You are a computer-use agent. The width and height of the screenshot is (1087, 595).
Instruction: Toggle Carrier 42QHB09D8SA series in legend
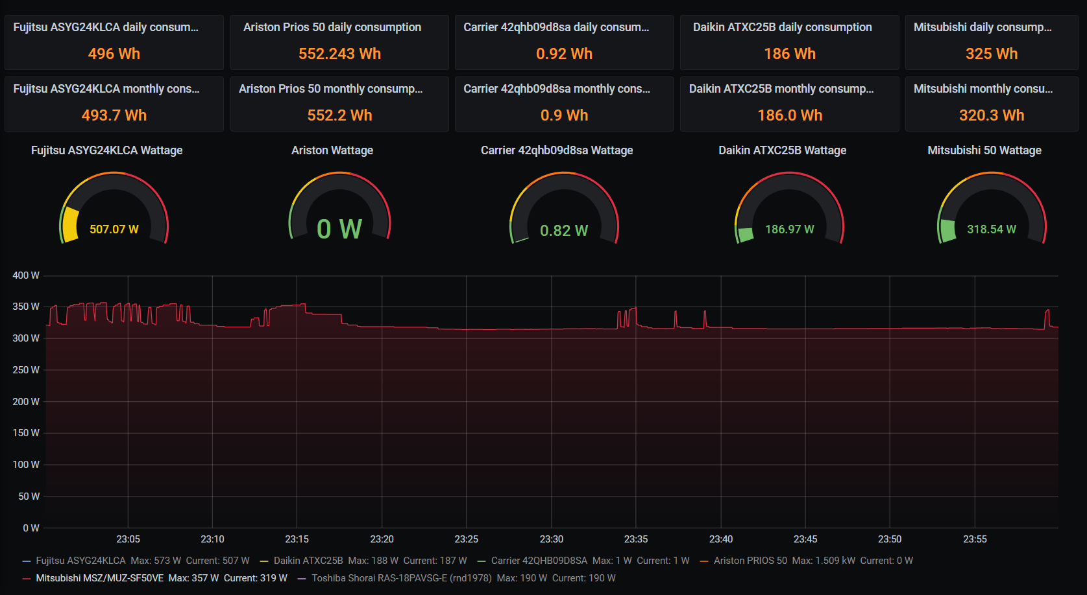point(539,561)
